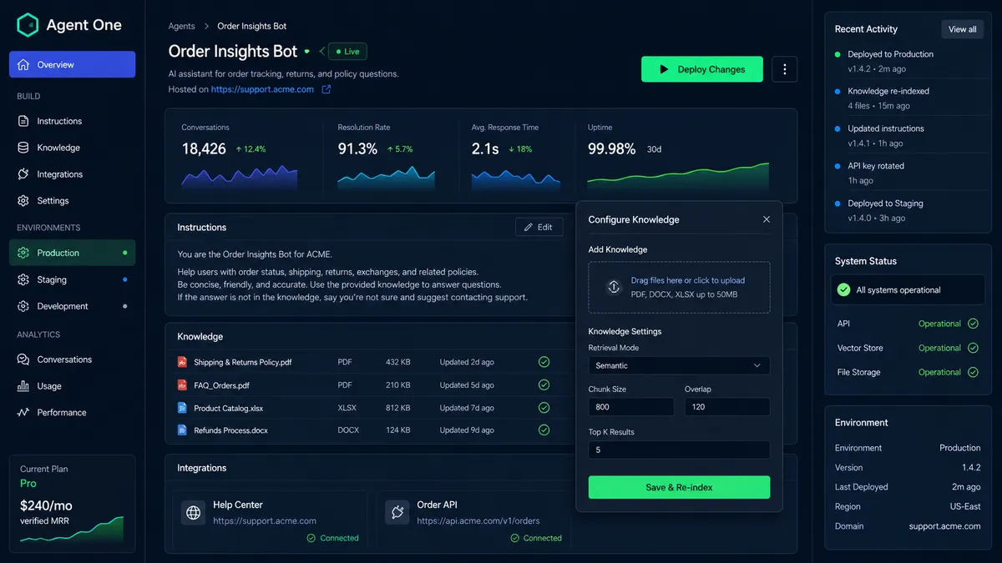Click the Development environment gear icon
1002x563 pixels.
[x=23, y=306]
